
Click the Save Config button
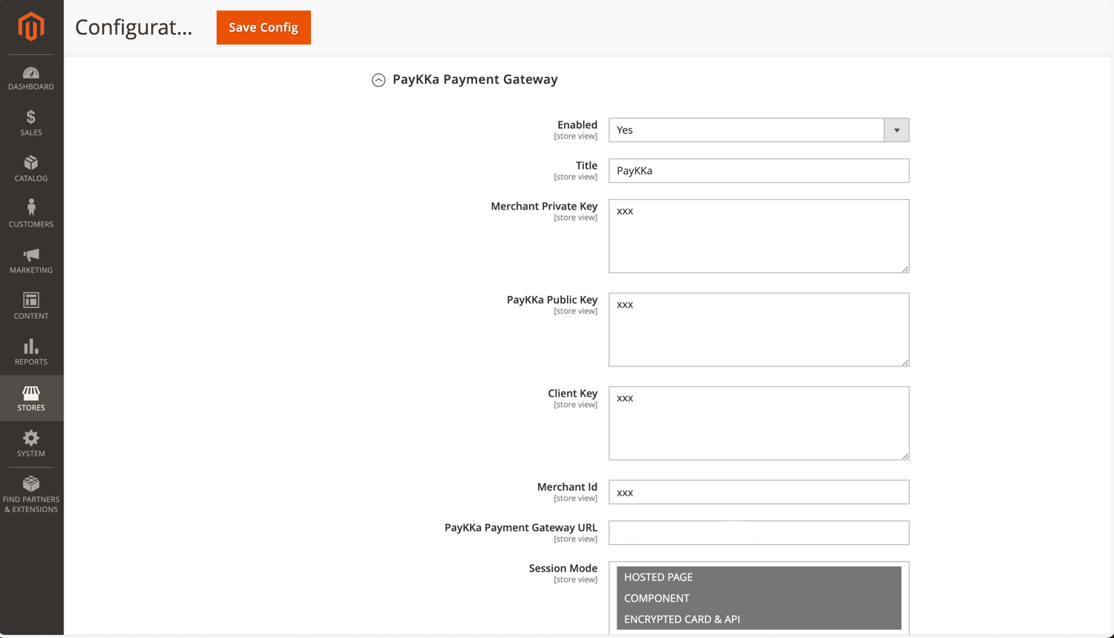tap(264, 27)
